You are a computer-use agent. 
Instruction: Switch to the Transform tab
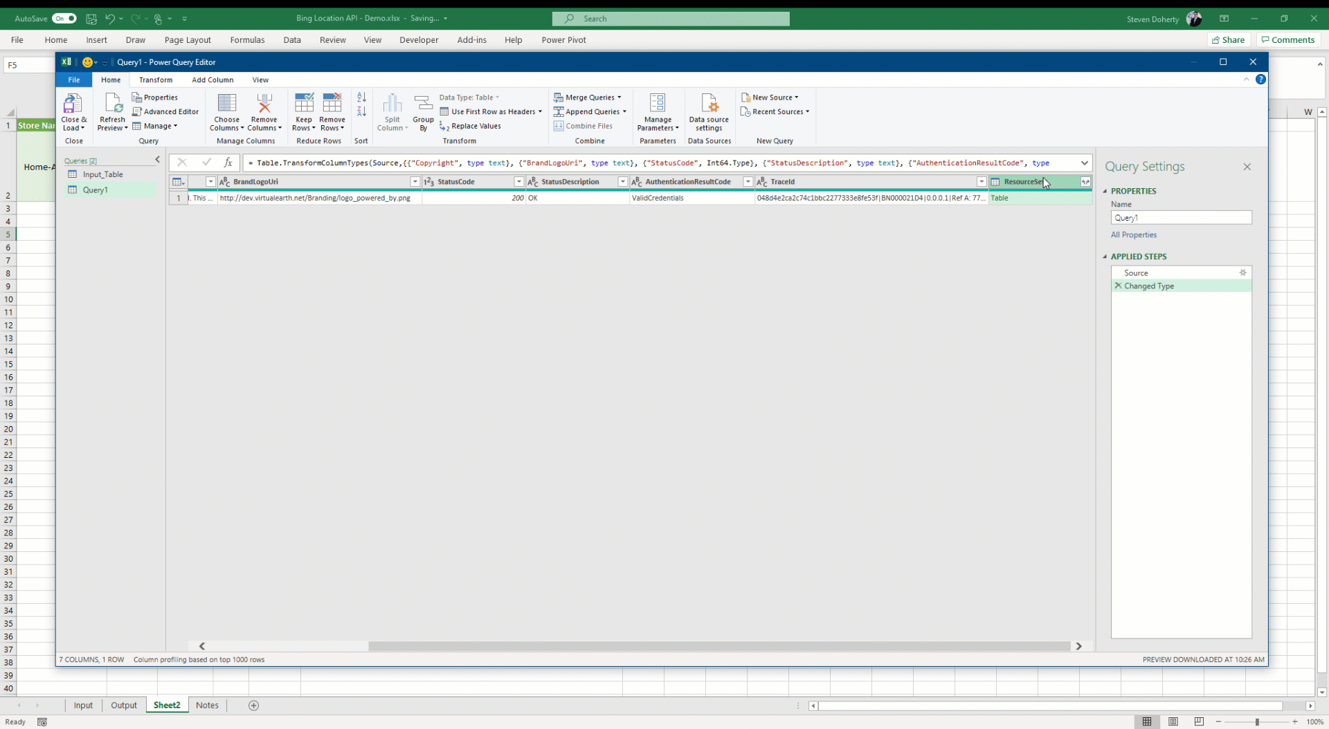pos(156,80)
